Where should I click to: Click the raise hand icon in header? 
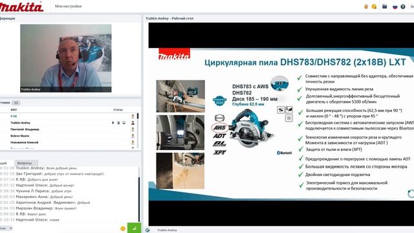tap(366, 6)
